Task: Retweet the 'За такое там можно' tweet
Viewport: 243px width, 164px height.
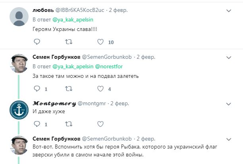Action: pos(68,89)
